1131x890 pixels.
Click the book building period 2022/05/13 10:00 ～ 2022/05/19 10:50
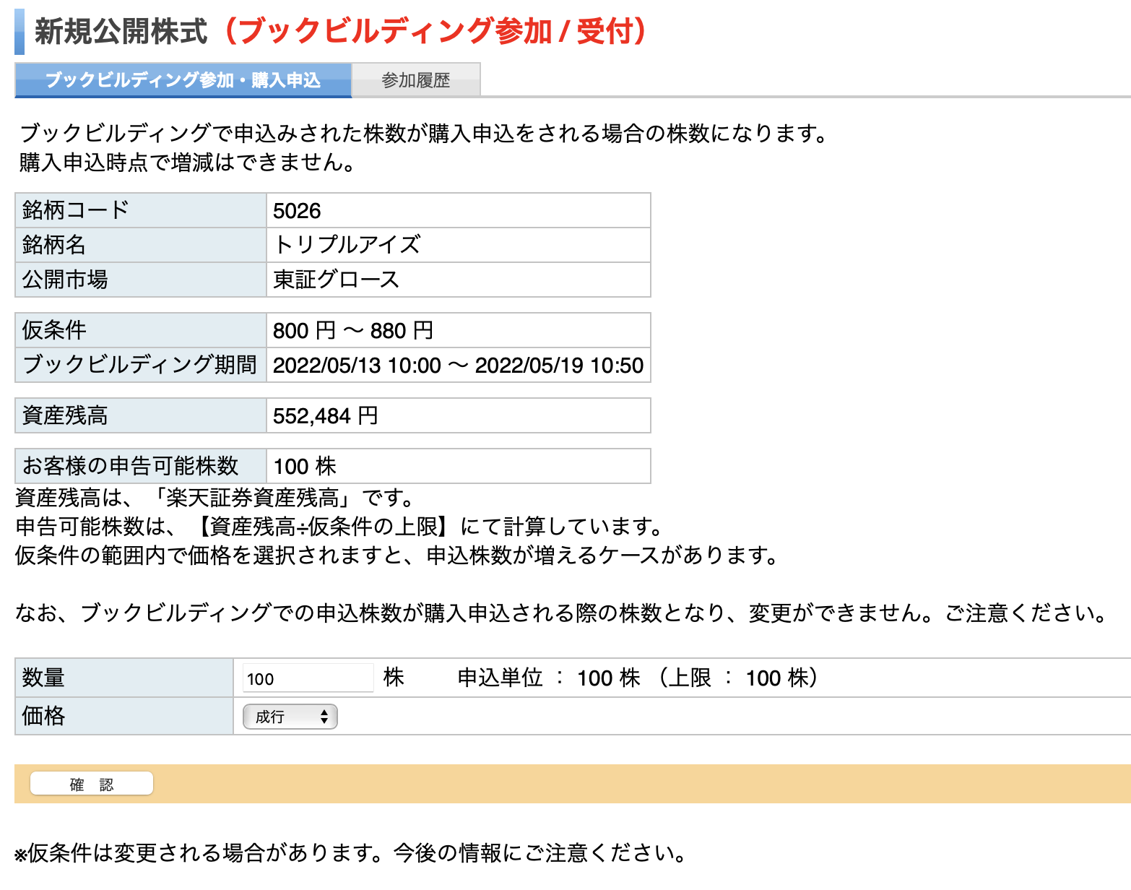coord(458,365)
